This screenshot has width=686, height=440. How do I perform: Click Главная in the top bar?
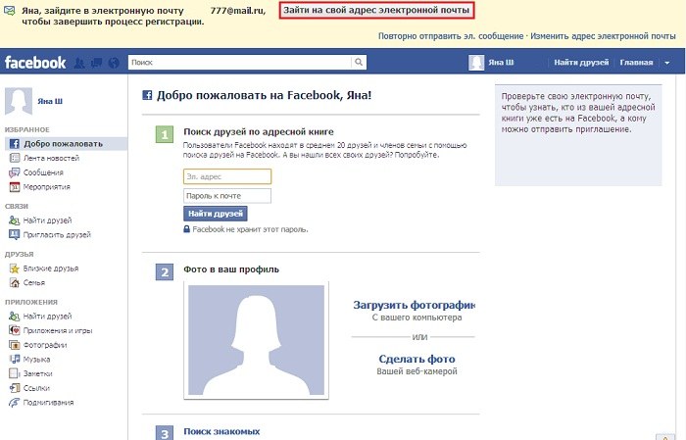point(636,63)
